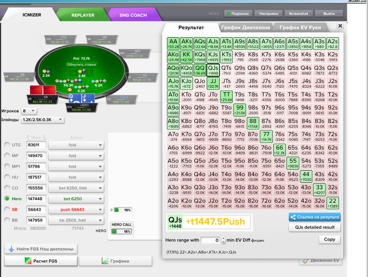
Task: Open Hero 'bet 6250' action dropdown
Action: (76, 199)
